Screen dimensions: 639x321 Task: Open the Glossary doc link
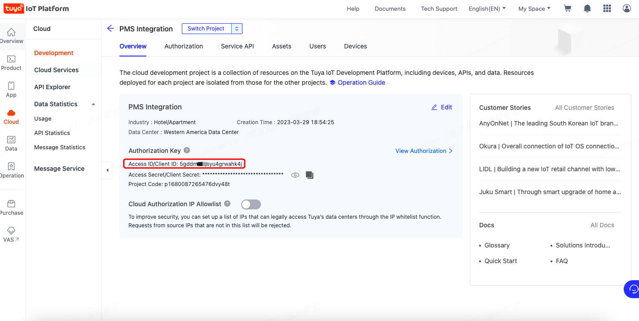tap(497, 245)
